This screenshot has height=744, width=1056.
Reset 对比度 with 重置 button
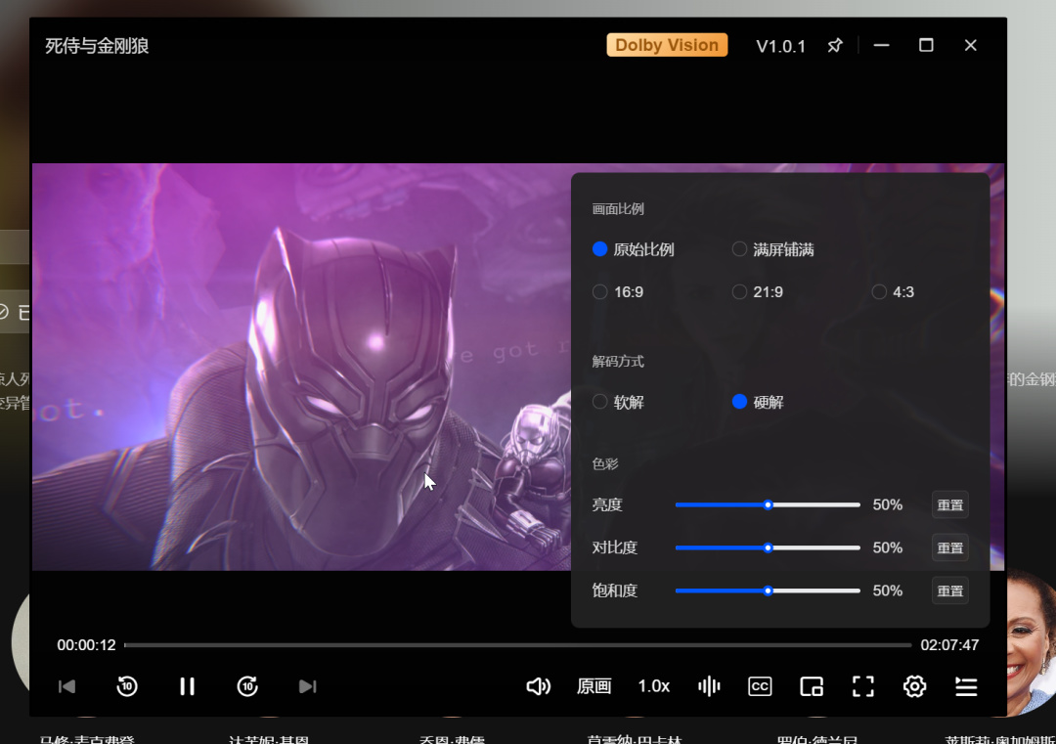[x=950, y=547]
